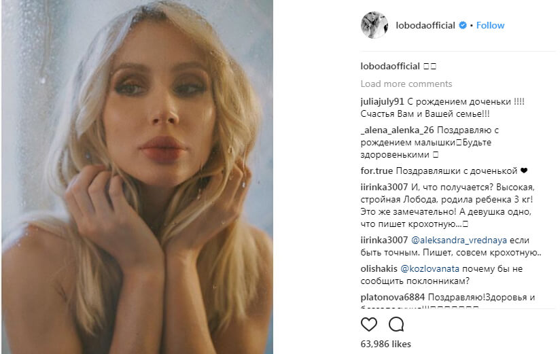
Task: Expand Load more comments
Action: click(406, 84)
